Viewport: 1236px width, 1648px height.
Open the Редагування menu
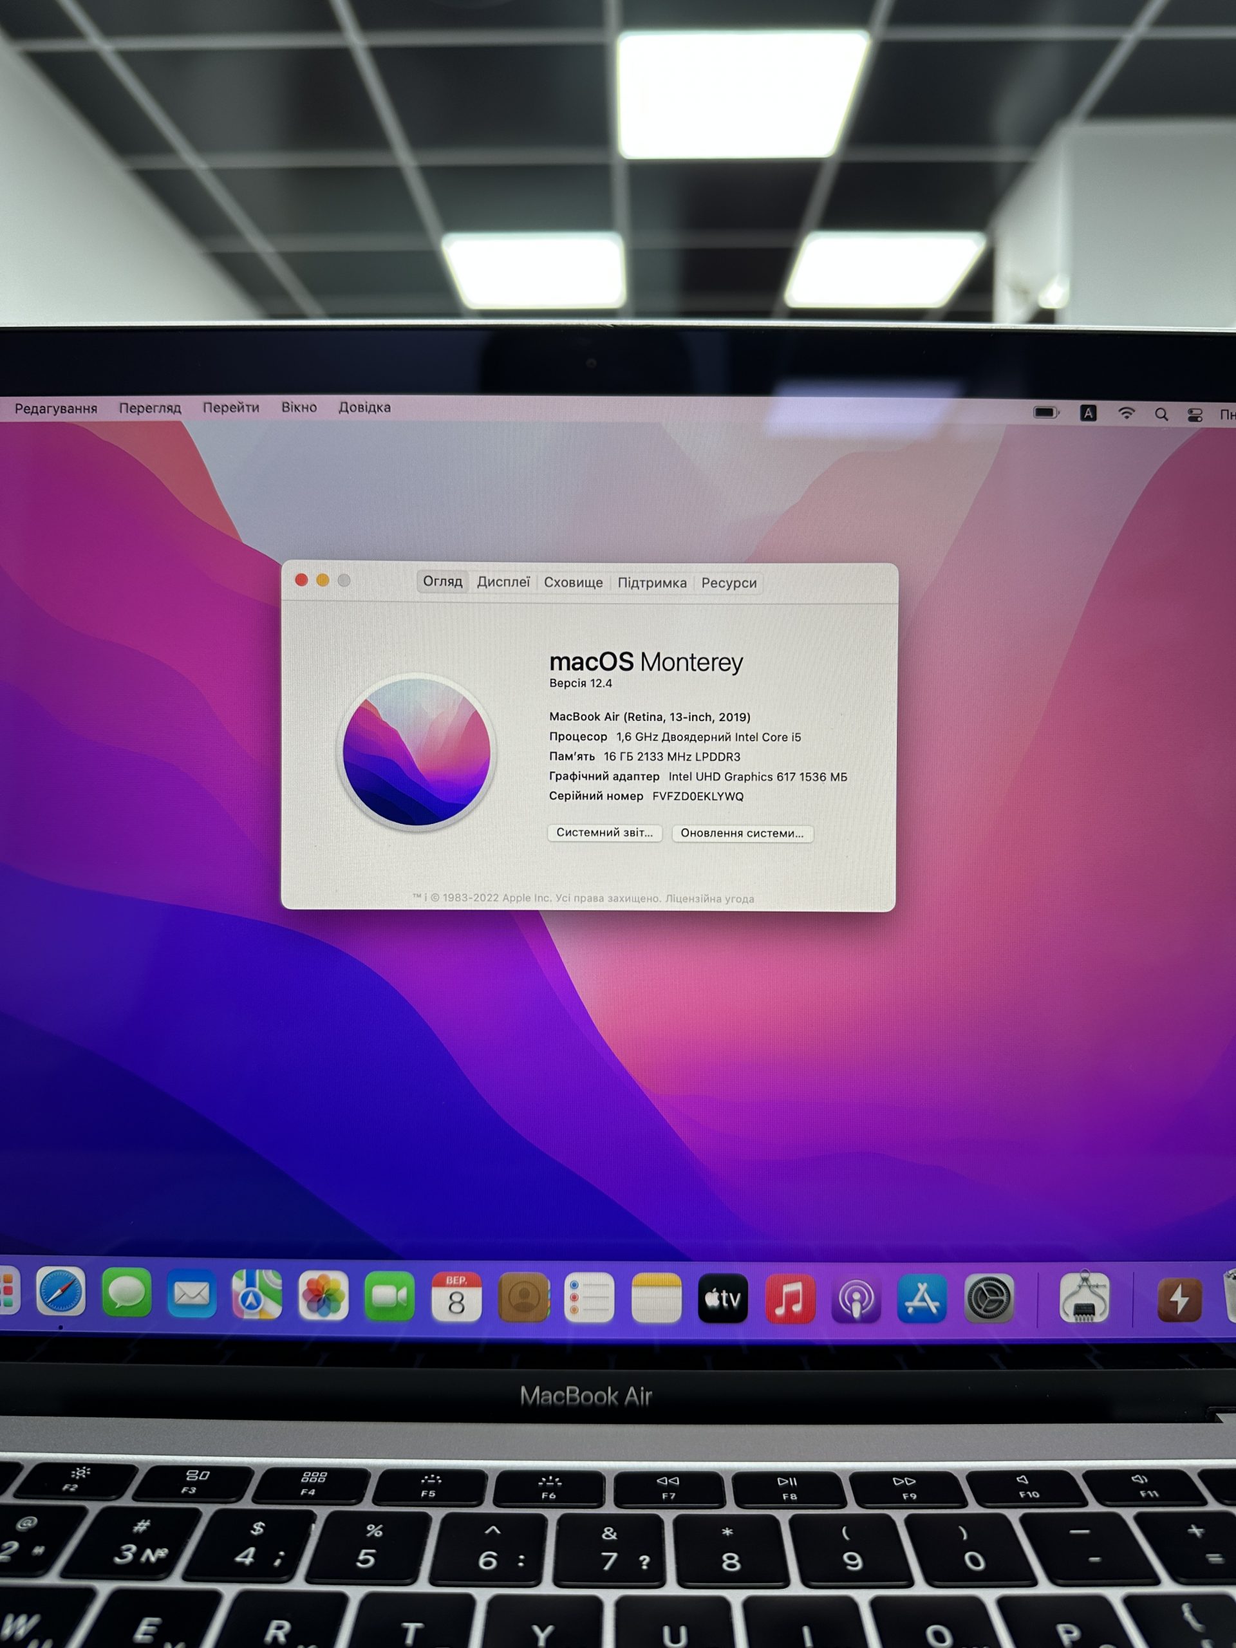coord(56,408)
